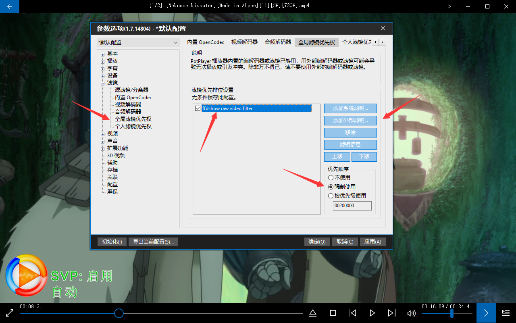Screen dimensions: 516x323
Task: Apply settings with 应用 button
Action: (372, 242)
